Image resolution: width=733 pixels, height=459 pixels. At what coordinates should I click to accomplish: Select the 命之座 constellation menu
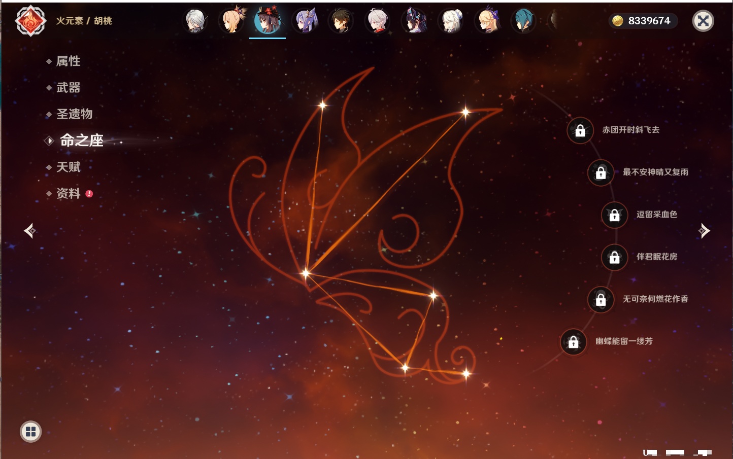pos(81,140)
